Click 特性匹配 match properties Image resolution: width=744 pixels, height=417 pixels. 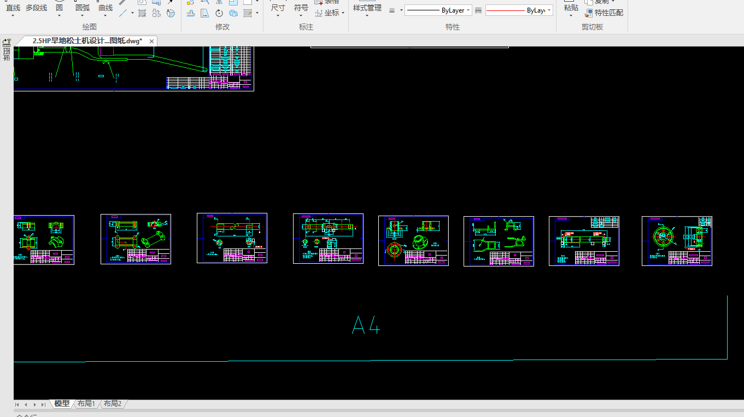point(604,13)
